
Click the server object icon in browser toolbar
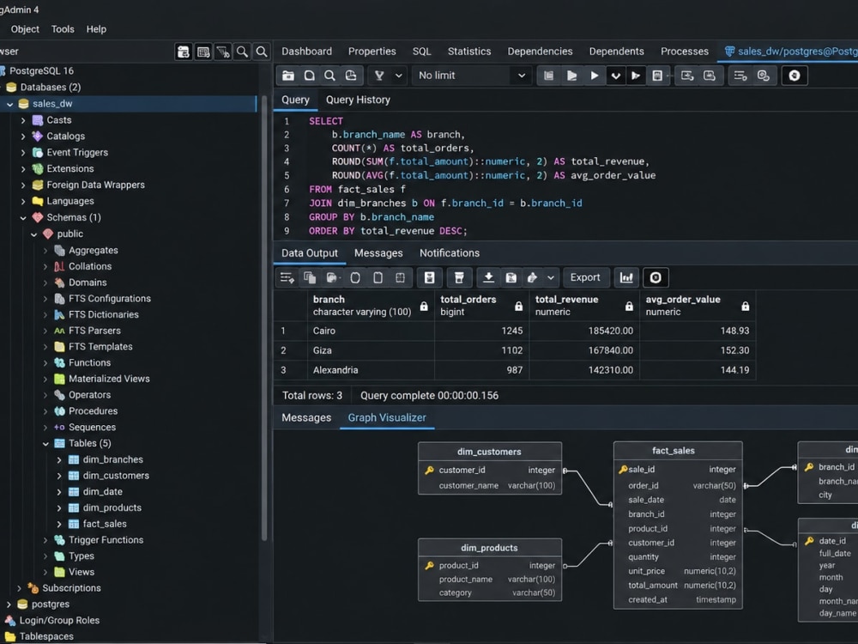tap(184, 52)
